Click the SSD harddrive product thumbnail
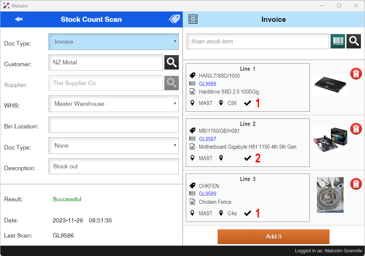Image resolution: width=365 pixels, height=256 pixels. coord(330,85)
